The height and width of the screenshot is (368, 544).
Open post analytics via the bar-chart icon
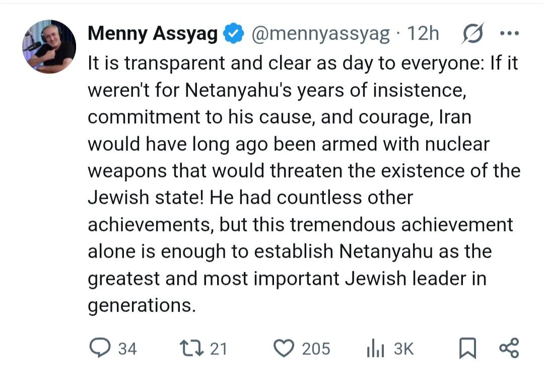tap(376, 348)
